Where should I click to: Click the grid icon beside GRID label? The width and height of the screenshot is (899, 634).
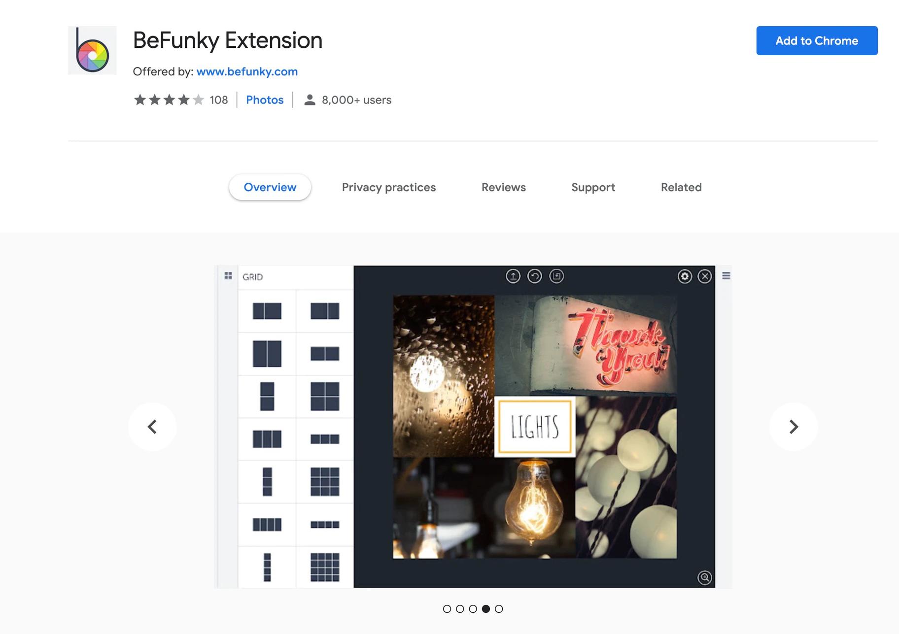point(228,276)
